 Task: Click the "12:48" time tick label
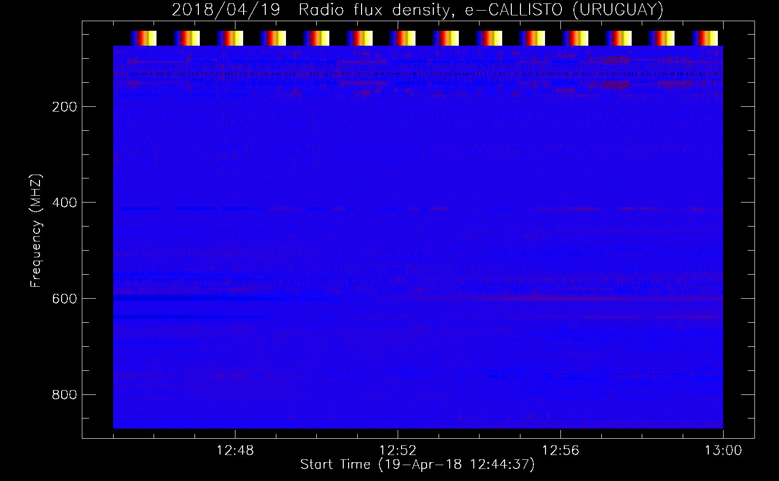(235, 451)
